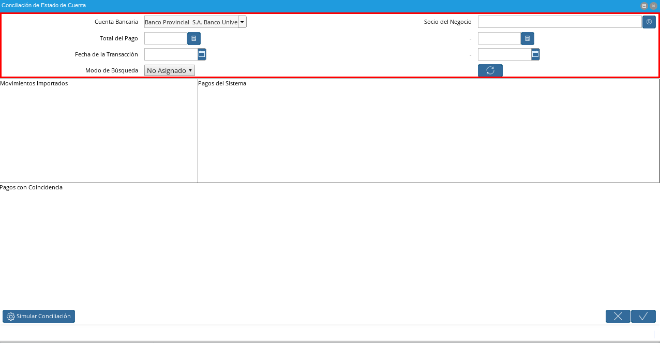Image resolution: width=660 pixels, height=343 pixels.
Task: Click the Total del Pago input field
Action: 166,38
